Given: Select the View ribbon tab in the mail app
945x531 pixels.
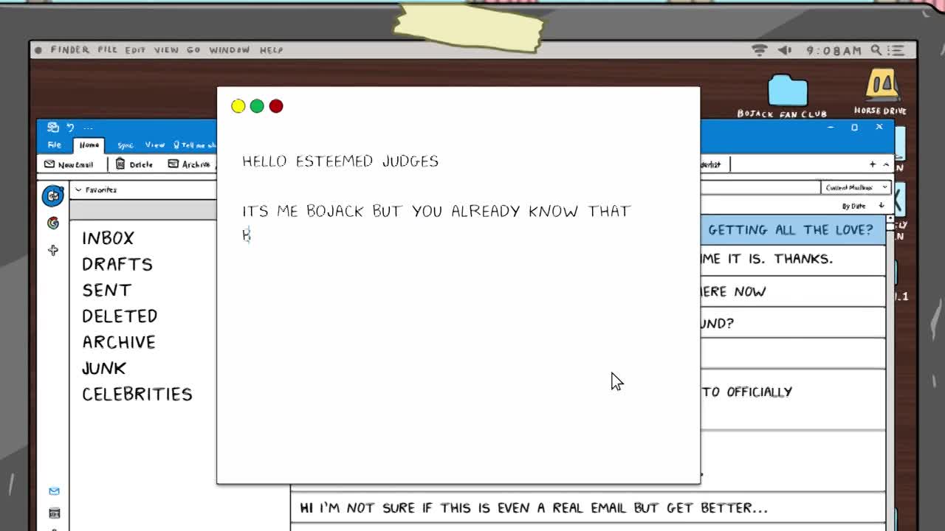Looking at the screenshot, I should coord(154,145).
